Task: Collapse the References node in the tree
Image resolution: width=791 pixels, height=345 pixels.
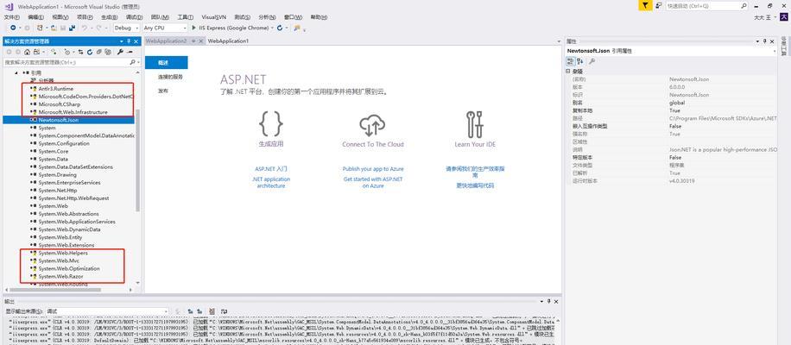Action: (16, 72)
